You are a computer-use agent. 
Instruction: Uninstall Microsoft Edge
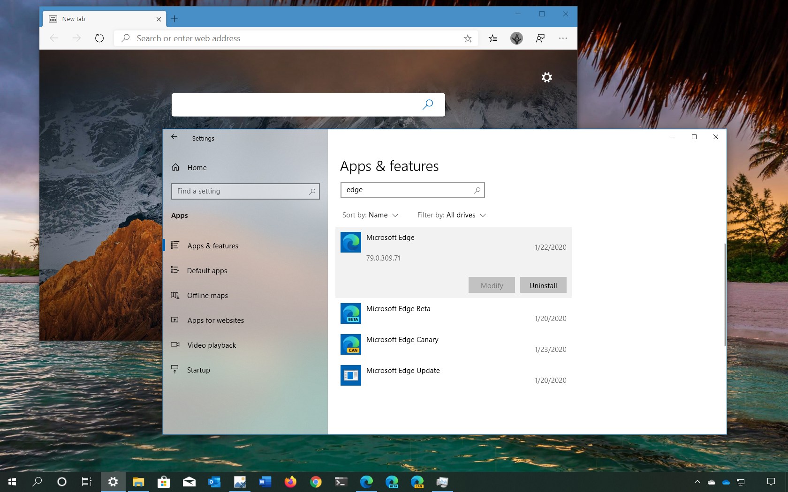[x=543, y=285]
